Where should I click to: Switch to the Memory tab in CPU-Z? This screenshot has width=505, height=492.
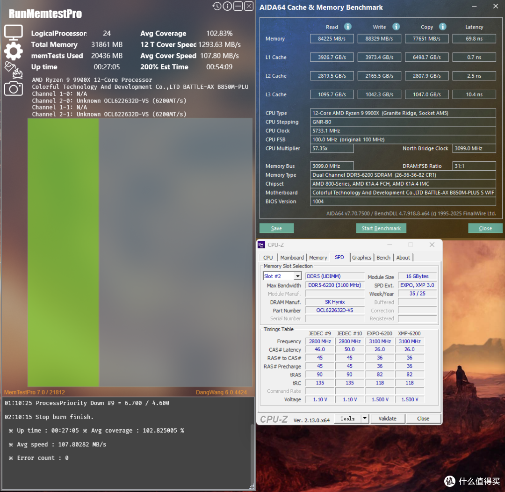[x=318, y=258]
